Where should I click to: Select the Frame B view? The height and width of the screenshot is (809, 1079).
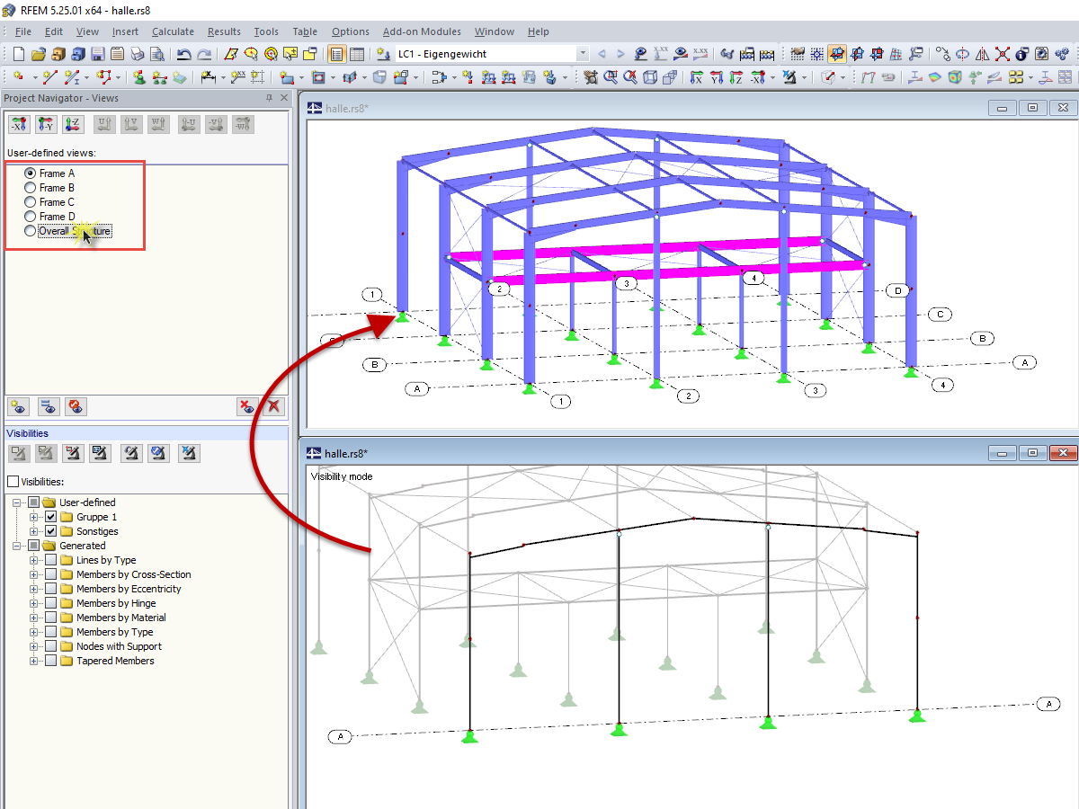point(31,188)
